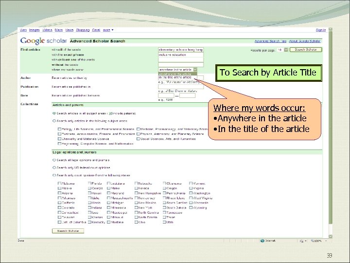This screenshot has height=263, width=350.
Task: Open the Images link
Action: [34, 30]
